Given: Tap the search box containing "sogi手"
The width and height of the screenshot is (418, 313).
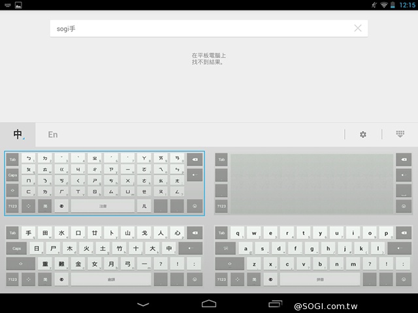Looking at the screenshot, I should tap(209, 29).
